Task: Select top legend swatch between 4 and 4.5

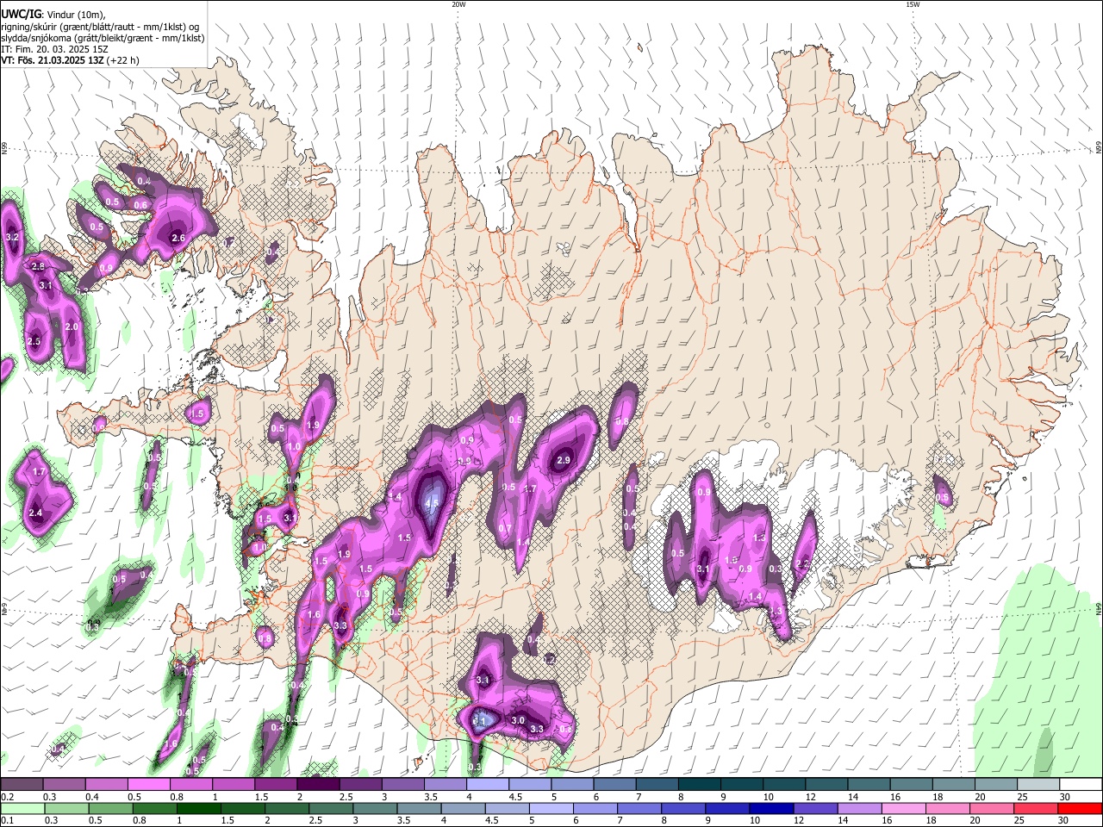Action: pos(487,785)
